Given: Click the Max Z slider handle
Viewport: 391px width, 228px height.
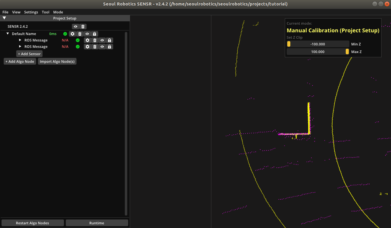Looking at the screenshot, I should 347,52.
